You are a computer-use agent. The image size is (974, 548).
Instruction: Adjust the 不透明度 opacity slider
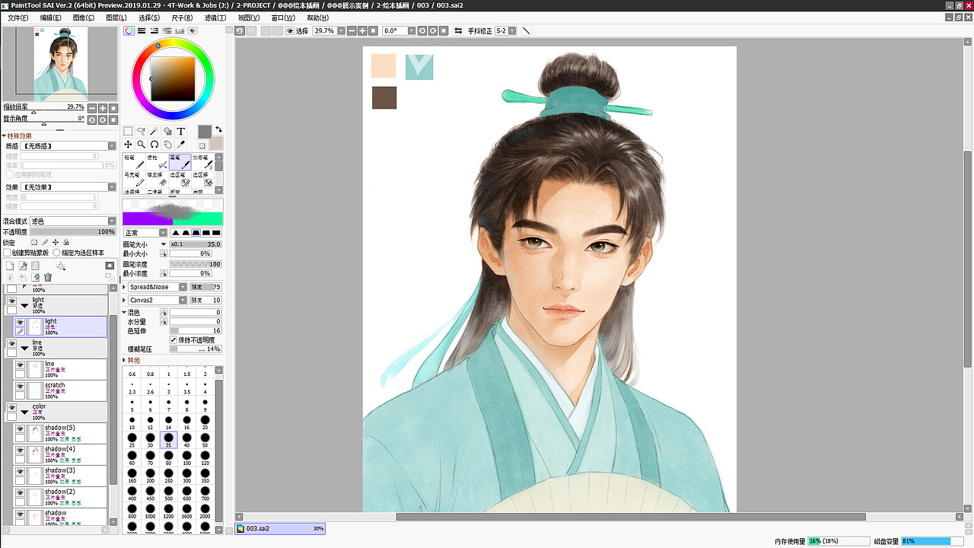tap(73, 231)
